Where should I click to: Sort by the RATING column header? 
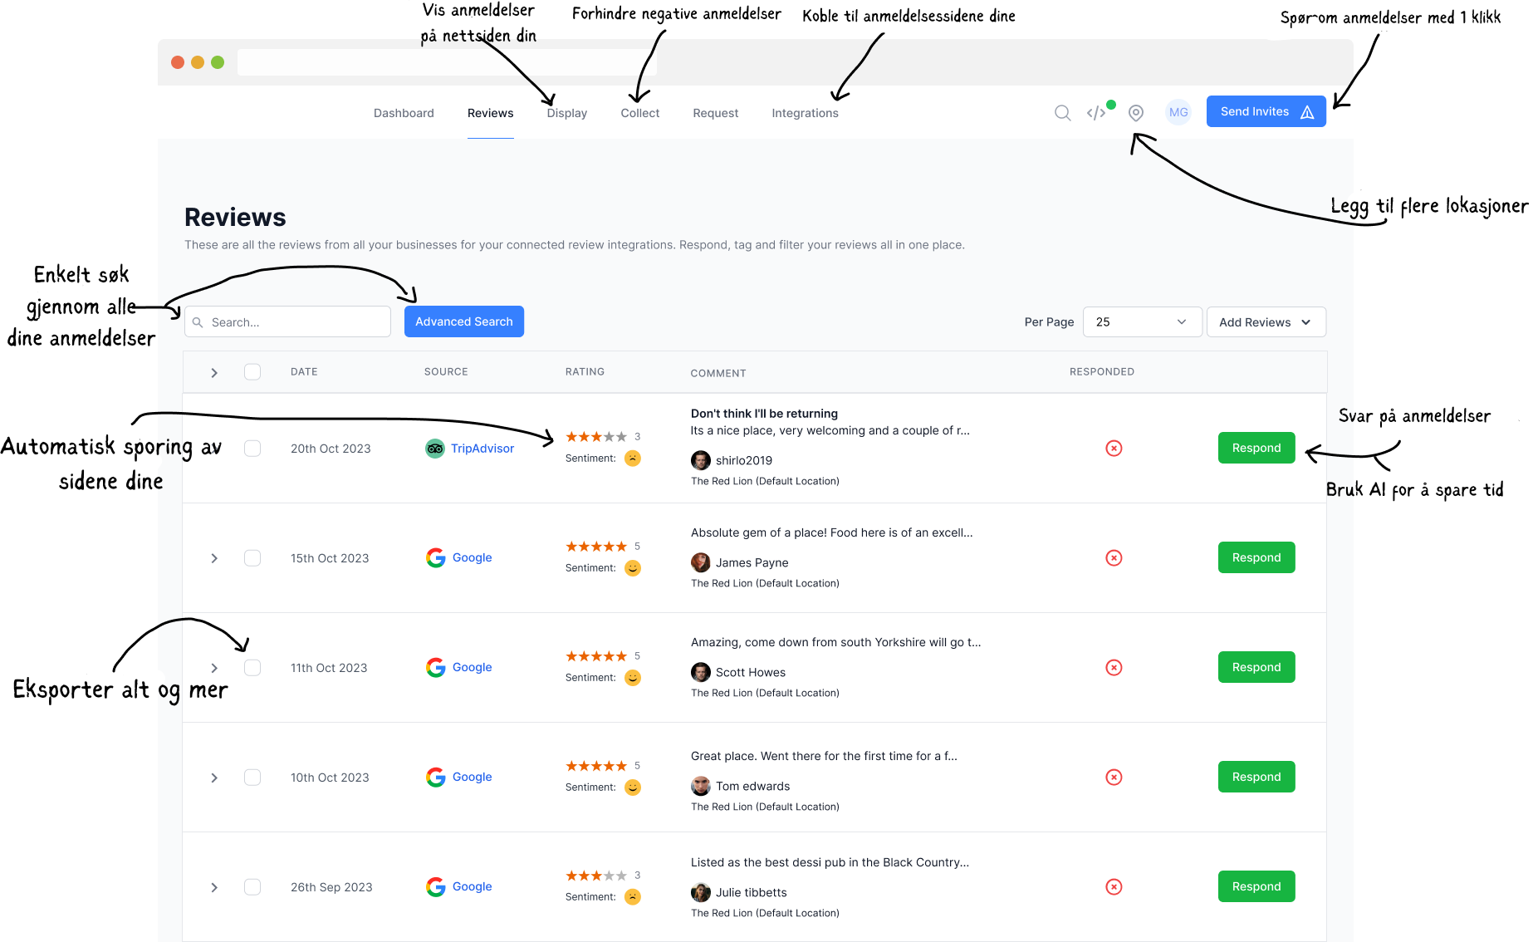tap(585, 372)
